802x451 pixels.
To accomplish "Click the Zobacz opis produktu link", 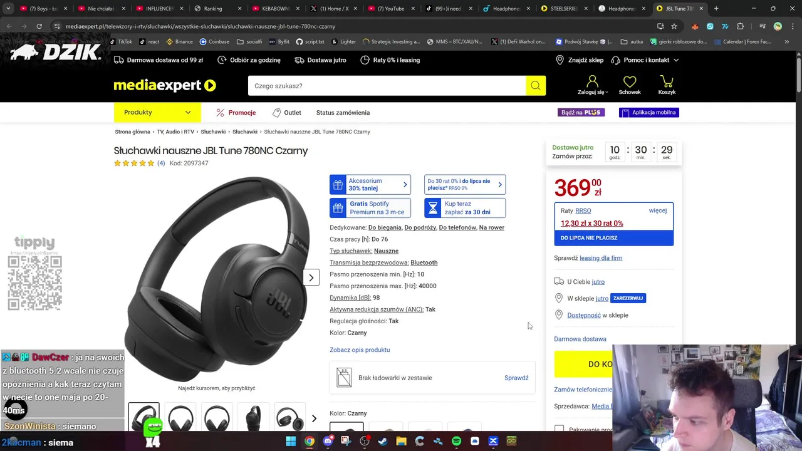I will tap(360, 350).
